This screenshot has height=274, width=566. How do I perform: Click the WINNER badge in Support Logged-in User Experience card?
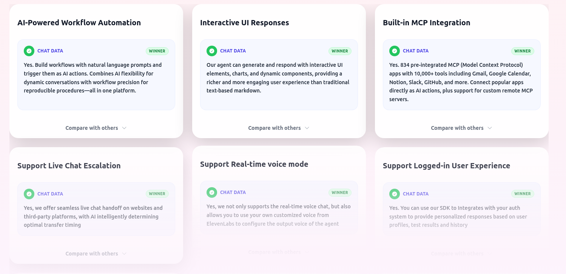[x=523, y=194]
